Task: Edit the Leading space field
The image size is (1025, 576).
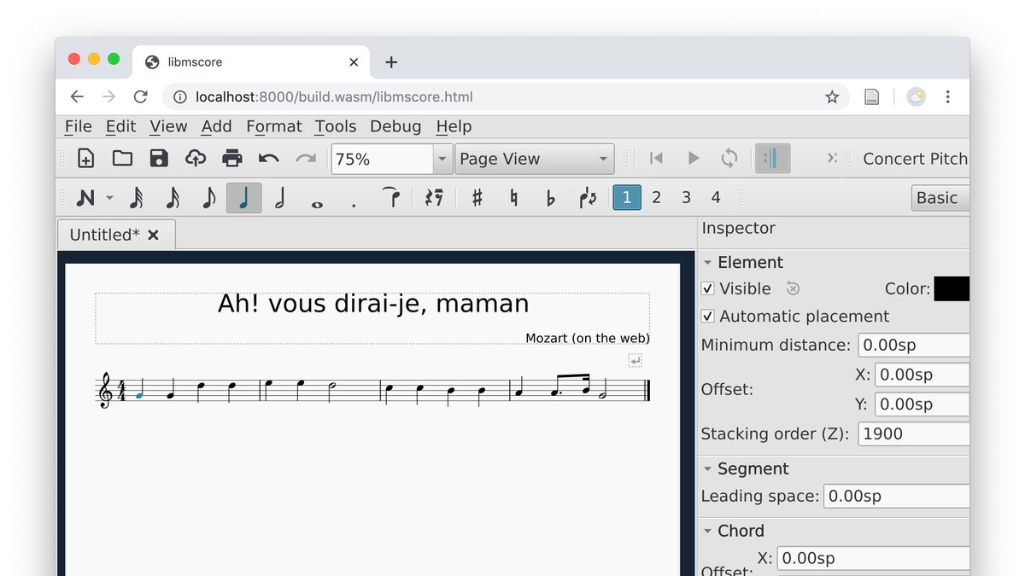Action: [897, 496]
